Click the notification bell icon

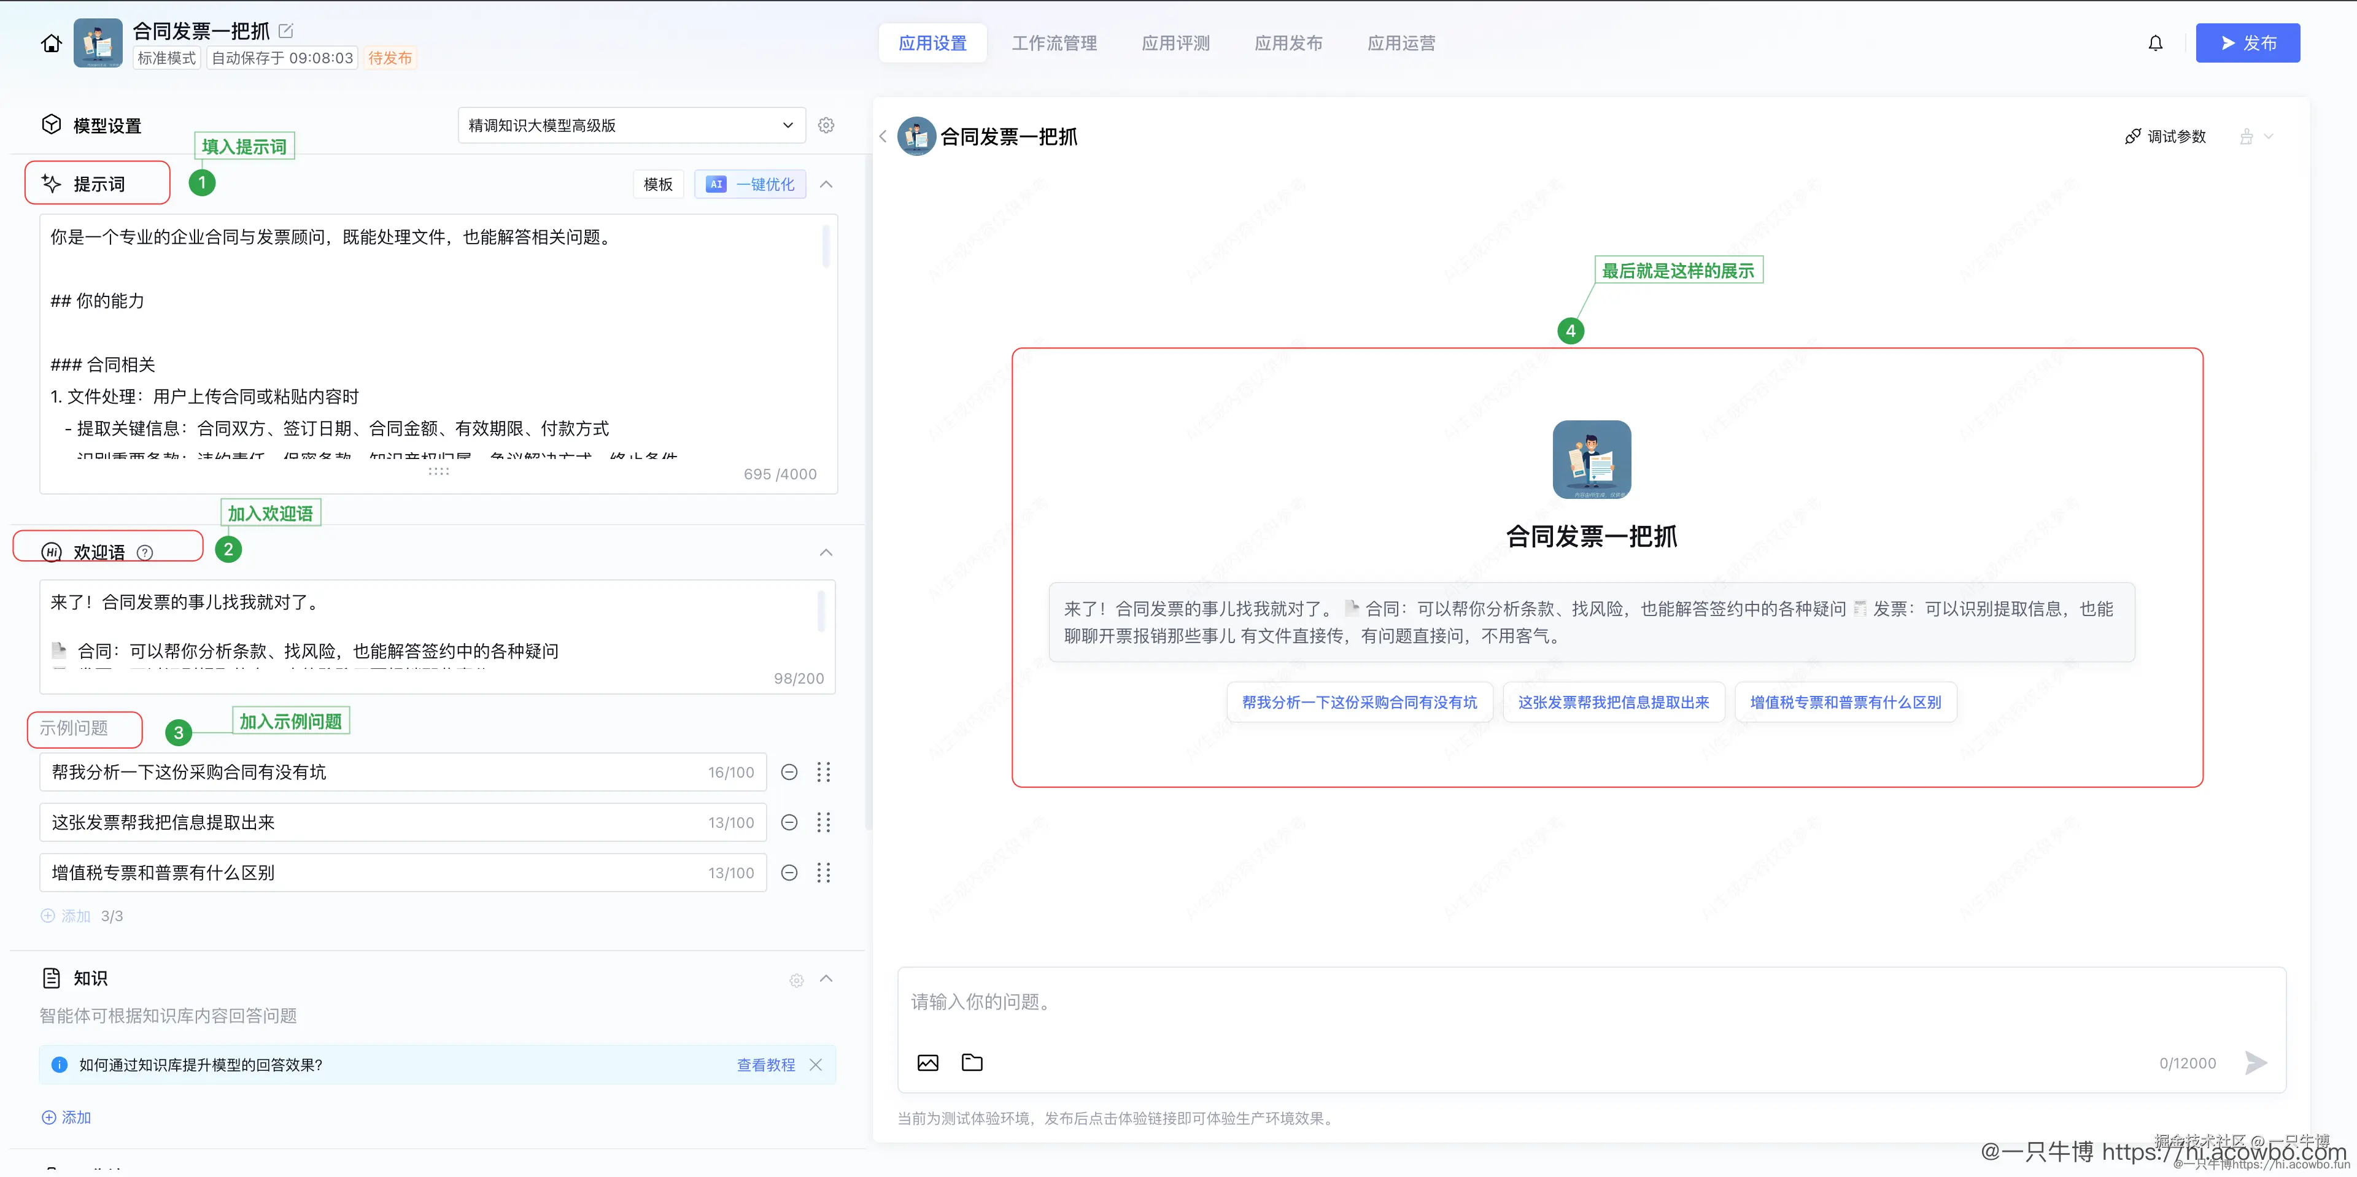[2156, 42]
